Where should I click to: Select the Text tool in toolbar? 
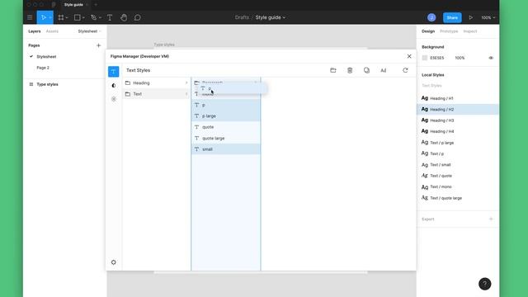coord(110,17)
